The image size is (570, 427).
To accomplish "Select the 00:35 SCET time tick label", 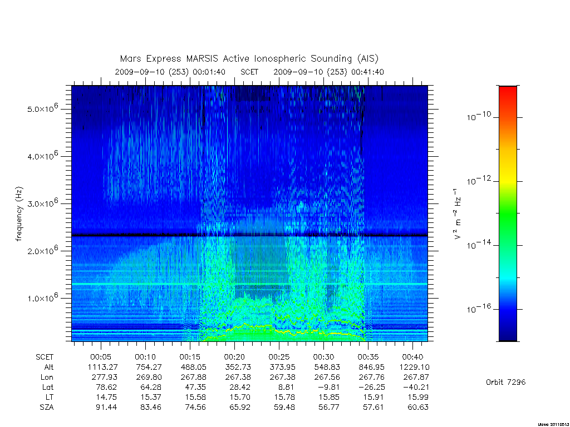I will [368, 357].
